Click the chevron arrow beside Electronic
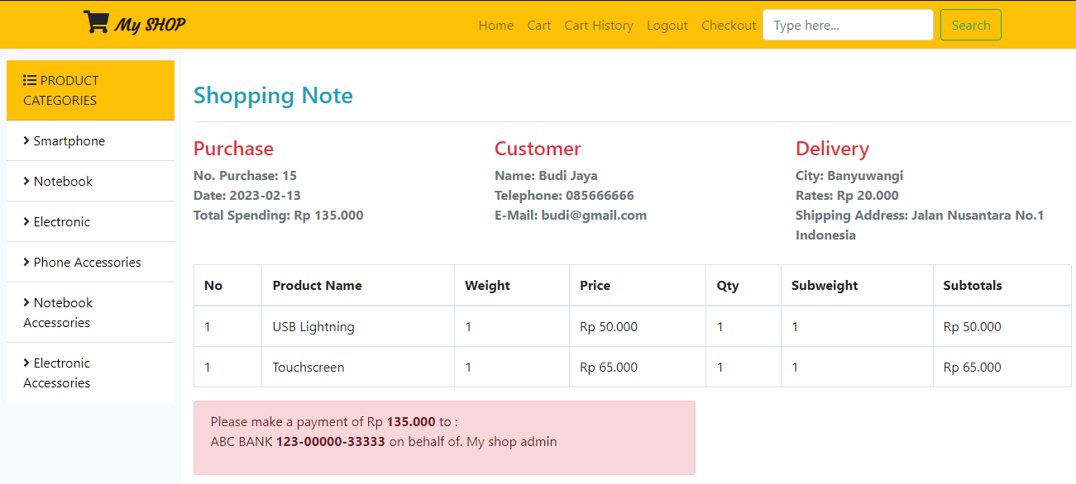Image resolution: width=1076 pixels, height=484 pixels. (26, 221)
